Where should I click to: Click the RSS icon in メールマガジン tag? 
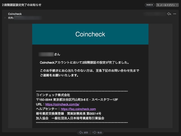point(158,5)
